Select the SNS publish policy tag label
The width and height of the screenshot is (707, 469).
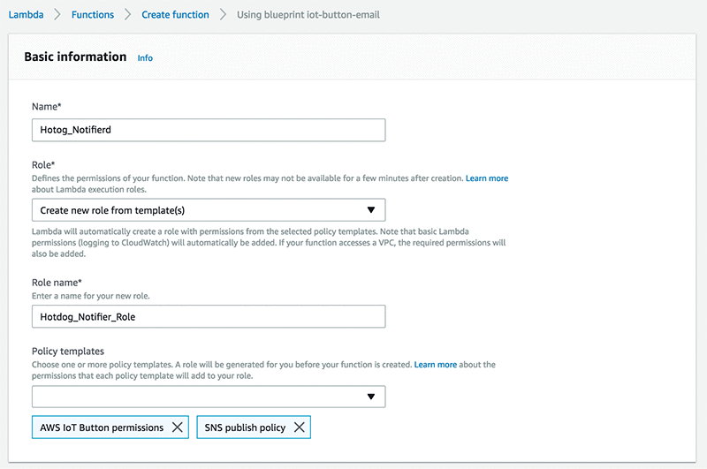click(245, 427)
